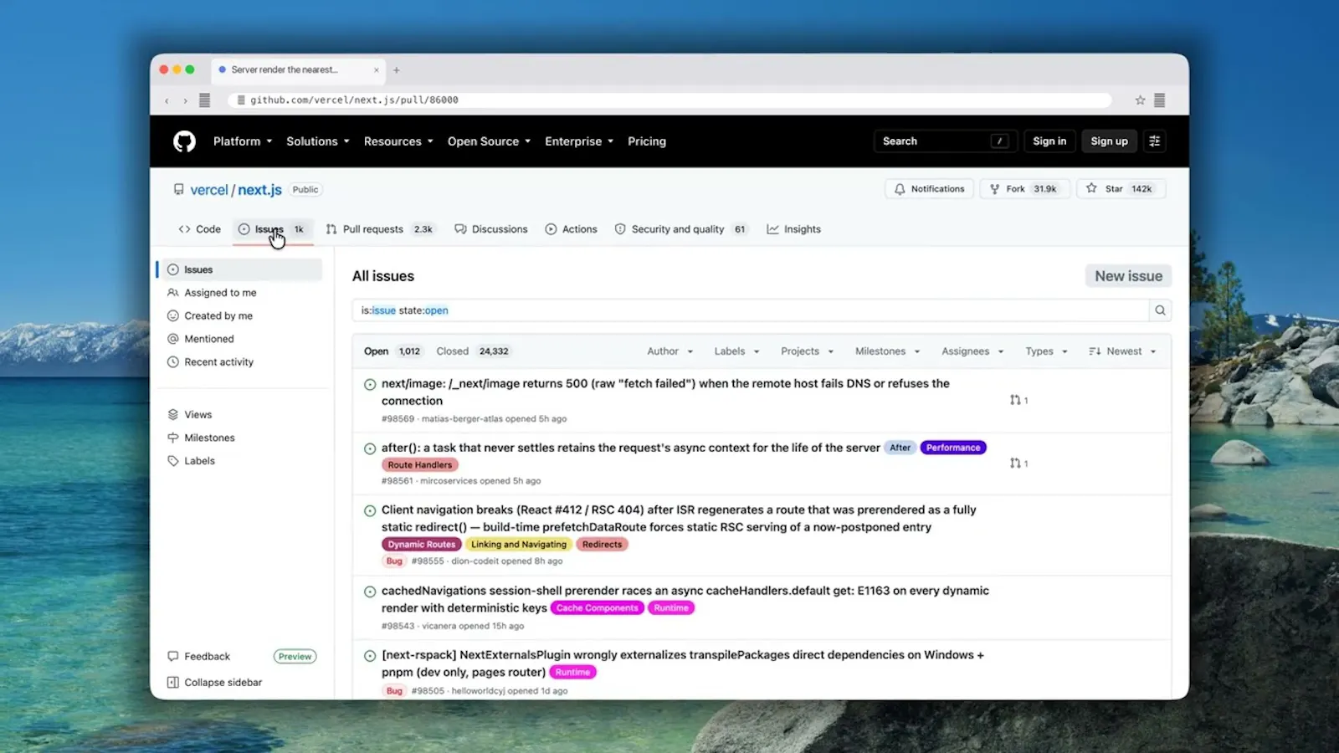The image size is (1339, 753).
Task: Click the Sign up button
Action: coord(1109,141)
